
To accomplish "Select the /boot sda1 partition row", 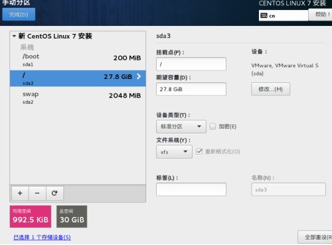I will coord(78,60).
